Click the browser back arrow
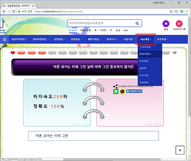191x161 pixels. (4, 11)
